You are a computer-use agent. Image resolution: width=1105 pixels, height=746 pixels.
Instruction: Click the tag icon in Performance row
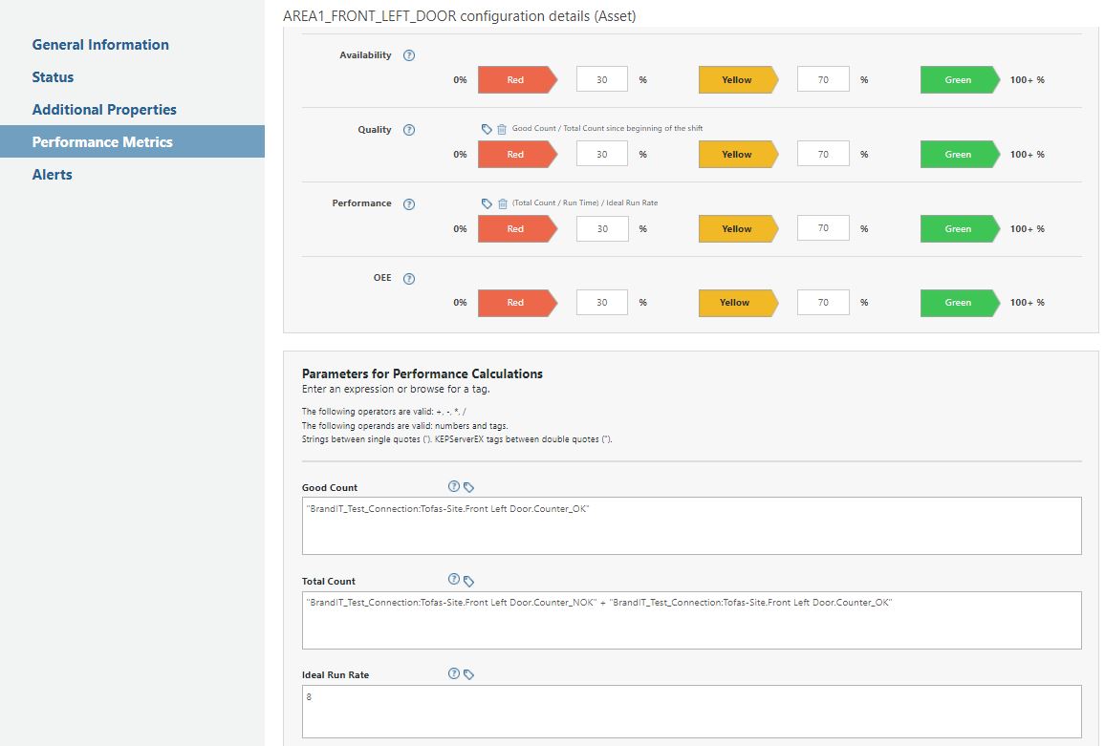[x=487, y=203]
